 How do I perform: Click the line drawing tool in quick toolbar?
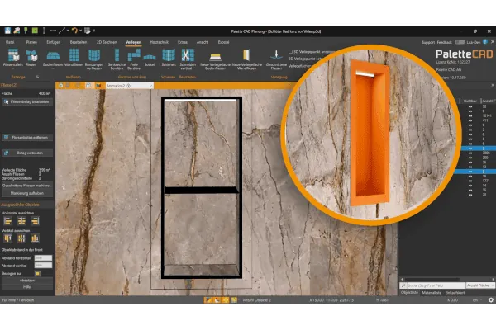click(62, 31)
